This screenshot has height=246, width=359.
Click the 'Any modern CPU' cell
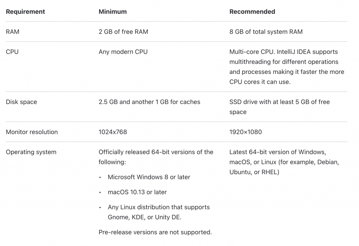pos(123,52)
